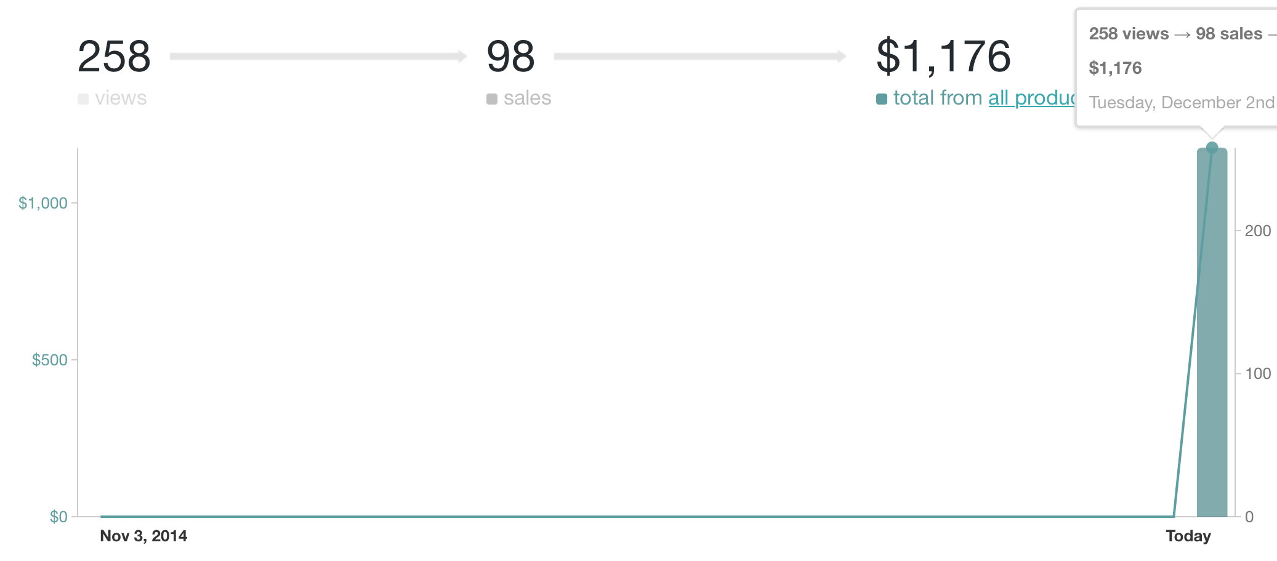Click the data point dot atop the bar
This screenshot has width=1277, height=561.
[x=1212, y=148]
